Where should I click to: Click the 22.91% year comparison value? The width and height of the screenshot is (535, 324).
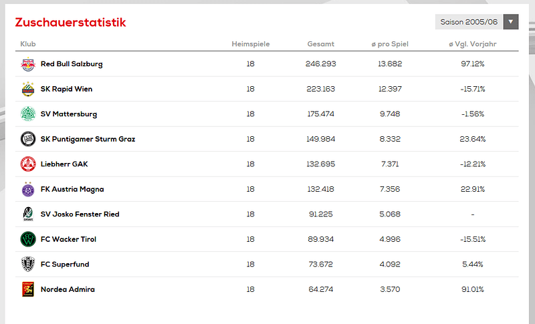[x=473, y=189]
